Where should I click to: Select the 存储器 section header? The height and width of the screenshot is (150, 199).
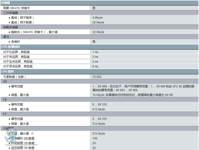click(x=6, y=2)
